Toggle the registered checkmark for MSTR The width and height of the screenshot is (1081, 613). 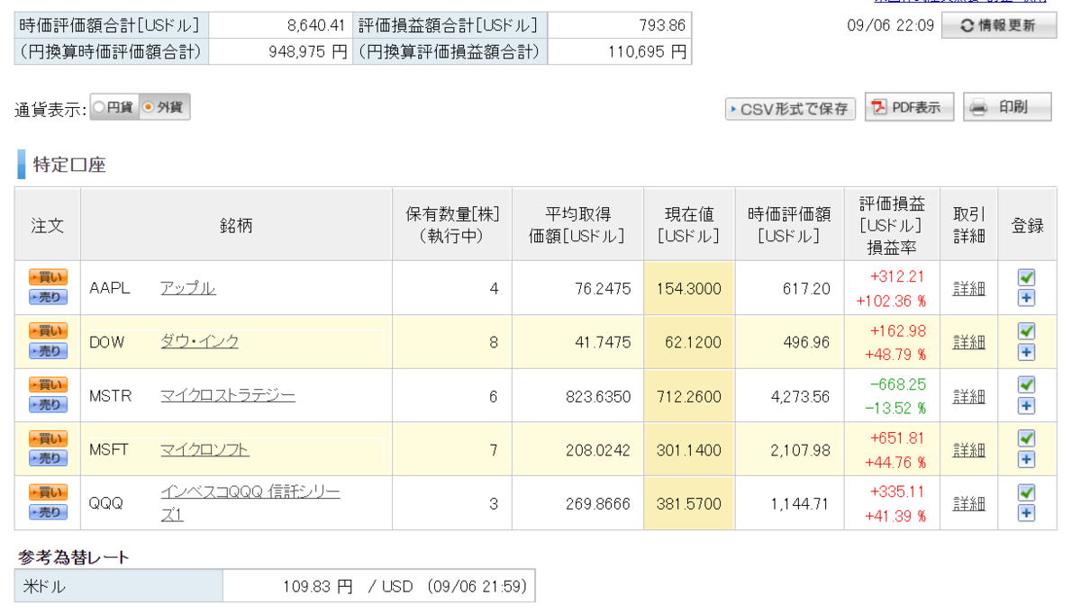click(1026, 384)
